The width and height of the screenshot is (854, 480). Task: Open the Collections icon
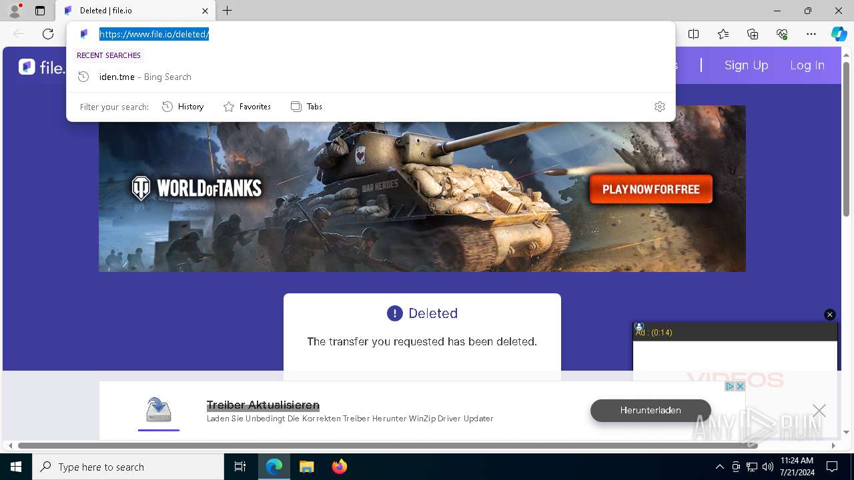[x=753, y=34]
